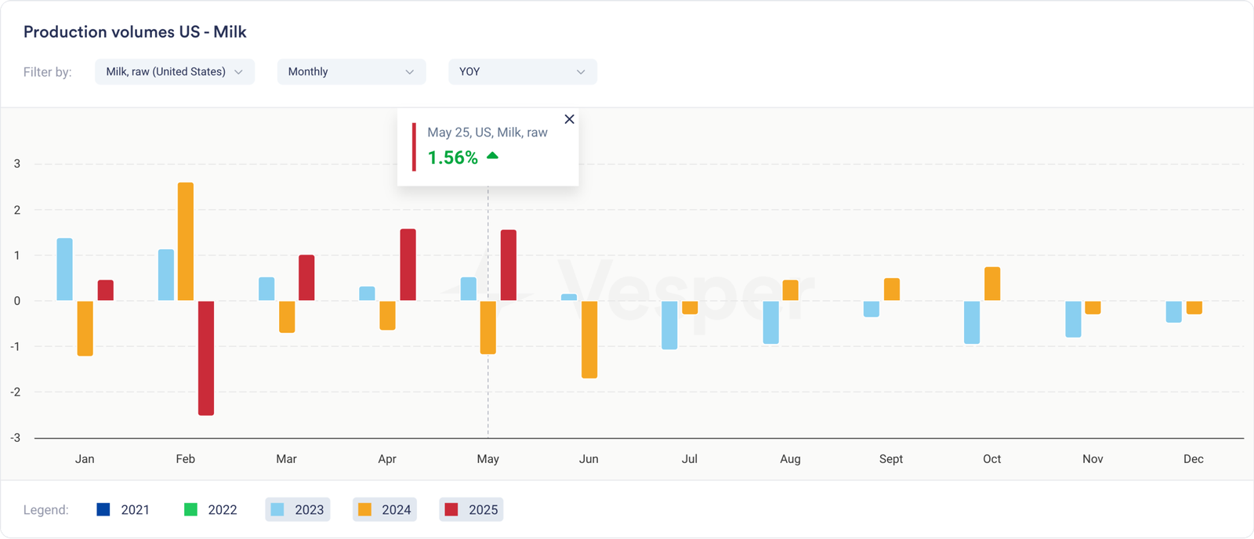Click the orange October 2024 bar

click(992, 284)
